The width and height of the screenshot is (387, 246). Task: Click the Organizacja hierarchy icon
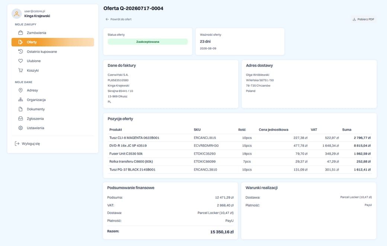(20, 100)
